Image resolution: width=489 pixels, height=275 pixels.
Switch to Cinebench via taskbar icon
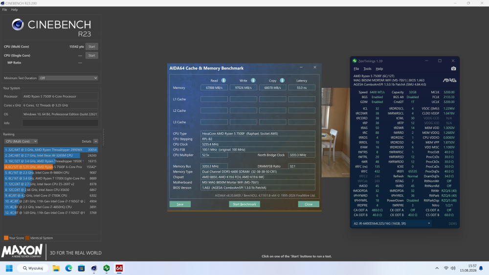pos(94,268)
